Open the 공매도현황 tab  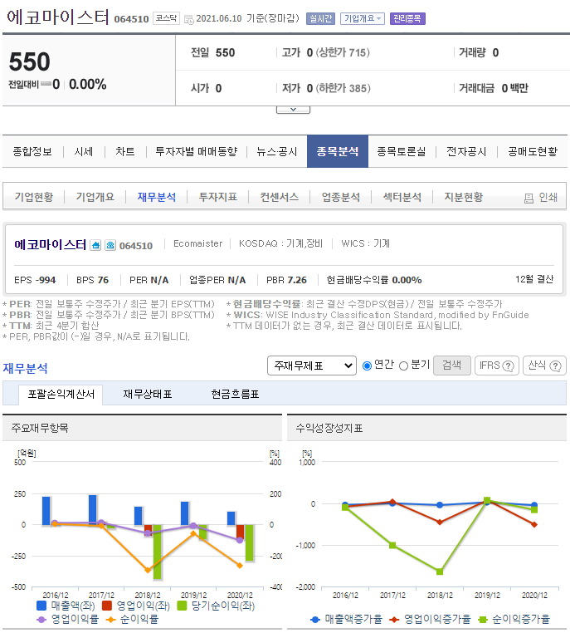[533, 151]
